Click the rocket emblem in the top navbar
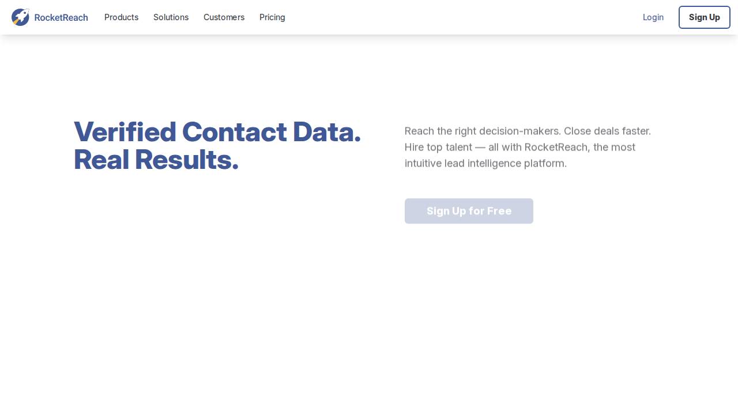 click(x=20, y=17)
